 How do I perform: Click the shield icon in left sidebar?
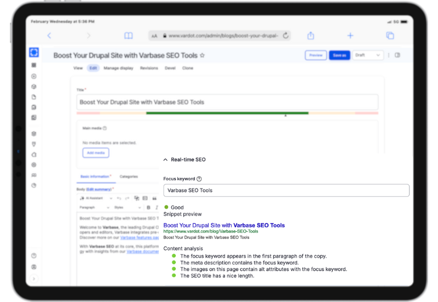pos(34,144)
